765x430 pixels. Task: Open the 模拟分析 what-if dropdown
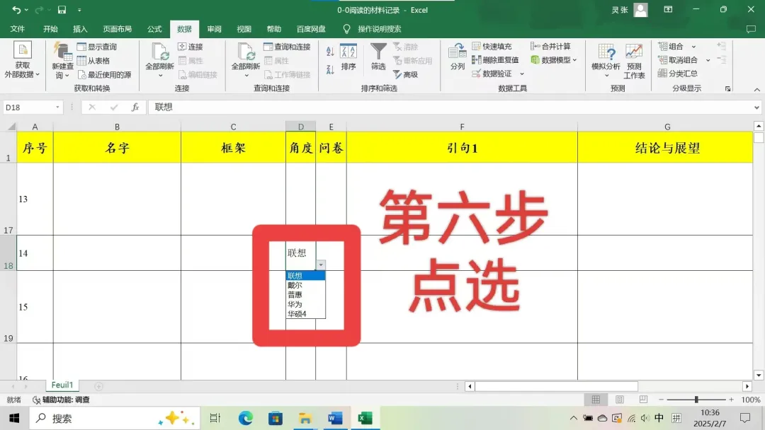pyautogui.click(x=606, y=60)
